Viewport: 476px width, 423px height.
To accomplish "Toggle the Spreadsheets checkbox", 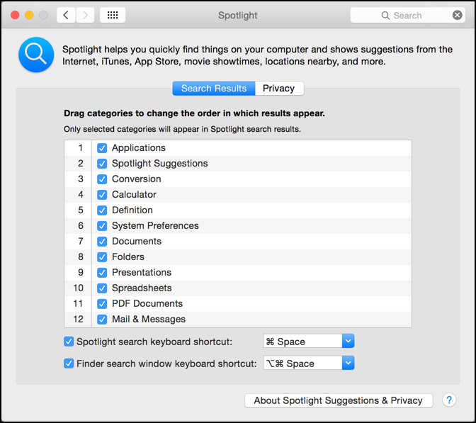I will (x=102, y=288).
